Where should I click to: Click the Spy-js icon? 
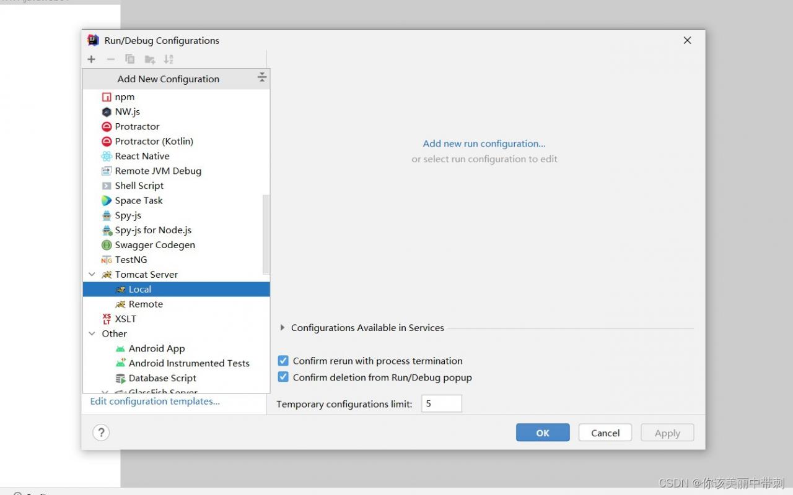coord(107,216)
